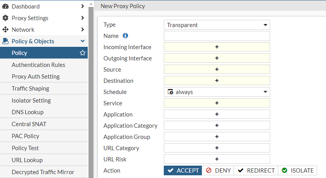
Task: Select the ACCEPT action option
Action: 183,171
